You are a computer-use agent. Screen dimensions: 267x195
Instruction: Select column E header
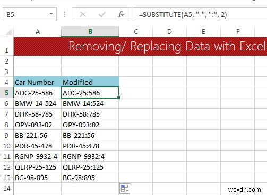[x=203, y=32]
